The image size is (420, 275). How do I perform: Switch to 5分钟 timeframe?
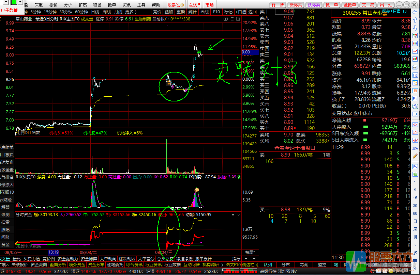[35, 12]
